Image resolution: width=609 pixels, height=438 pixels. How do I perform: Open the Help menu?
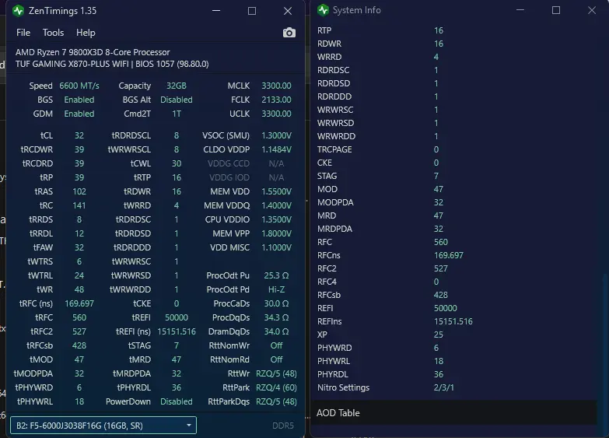click(86, 33)
